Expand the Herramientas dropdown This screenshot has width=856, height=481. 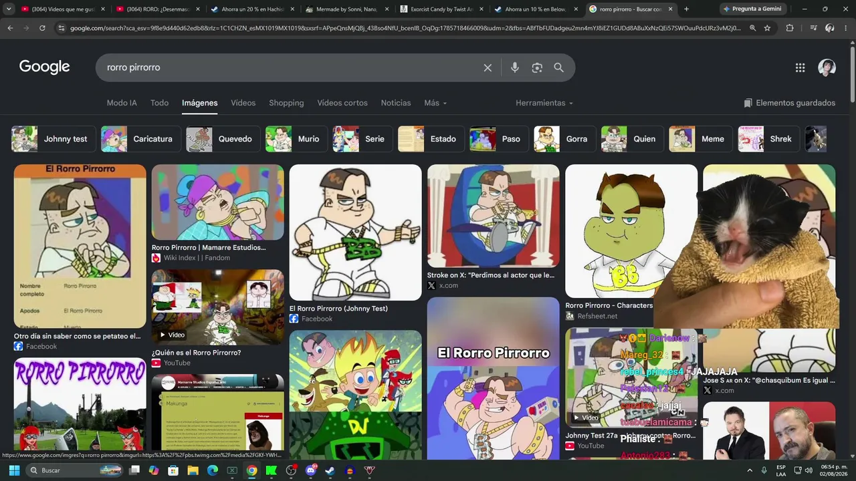[544, 103]
